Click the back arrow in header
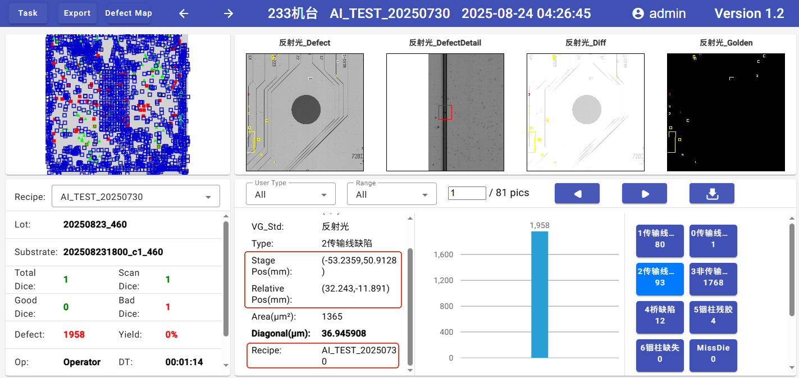 click(x=184, y=13)
